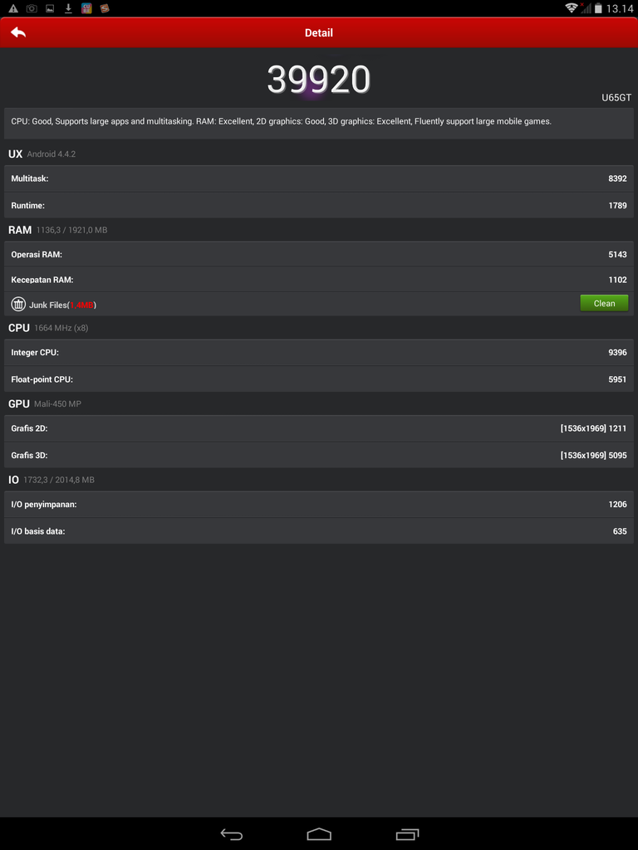Tap the 39920 total score

pyautogui.click(x=318, y=81)
